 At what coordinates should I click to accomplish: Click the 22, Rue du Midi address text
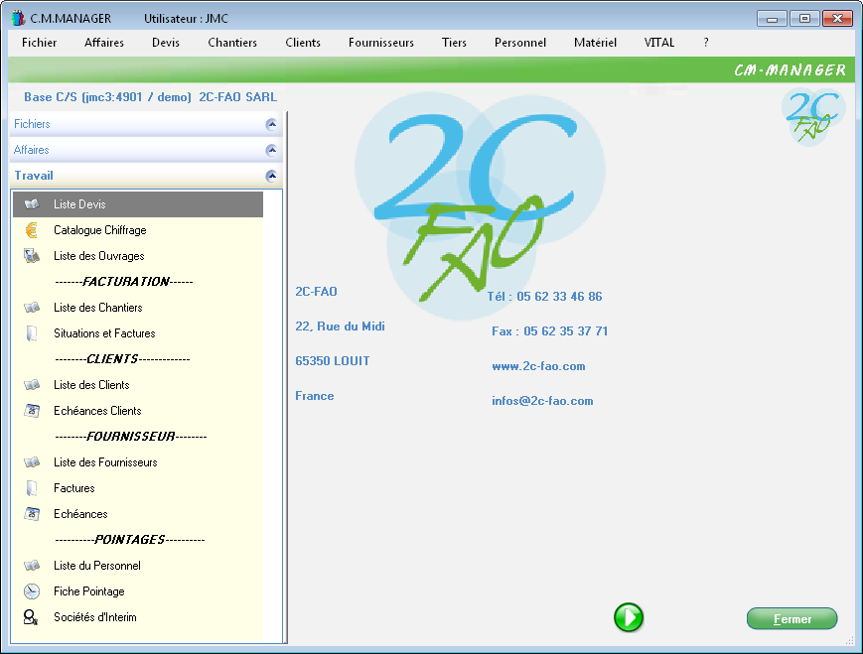tap(341, 327)
